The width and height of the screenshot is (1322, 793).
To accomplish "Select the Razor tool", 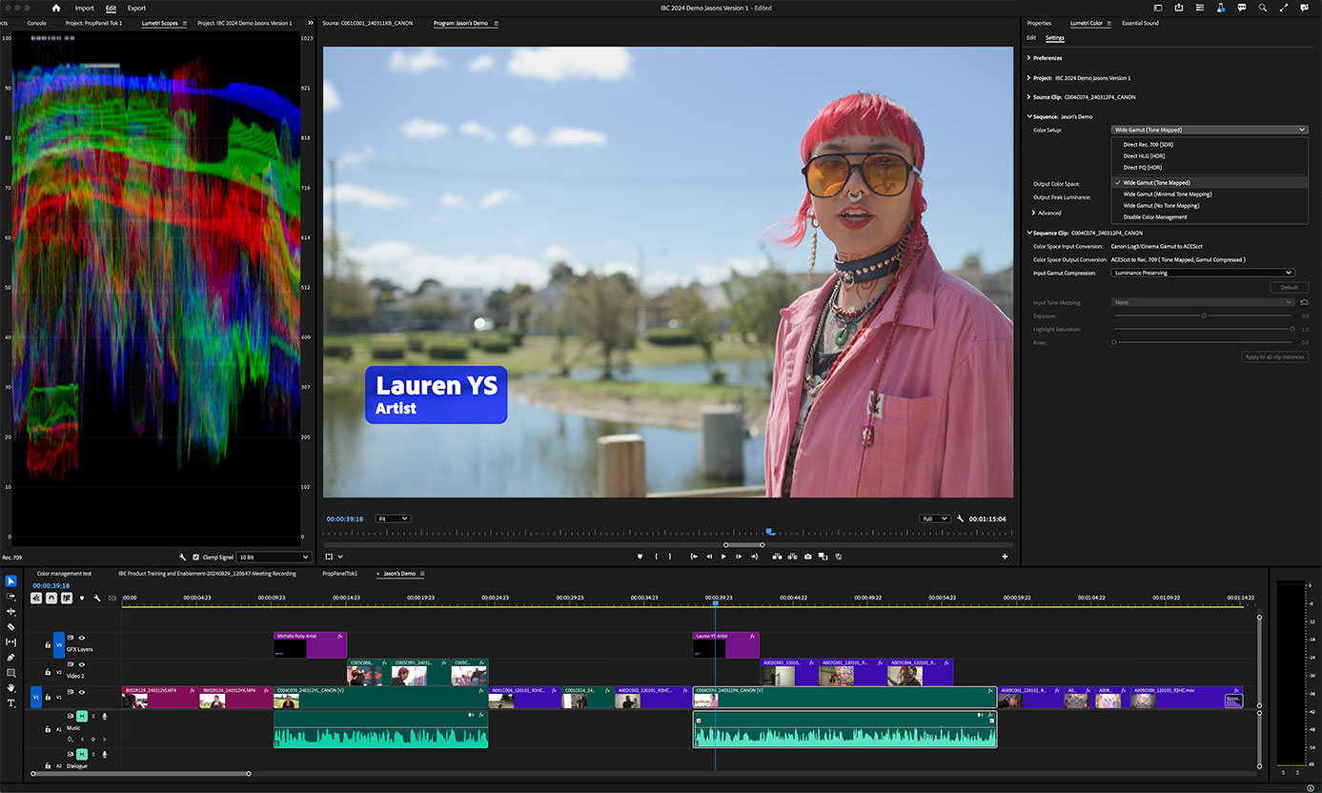I will tap(10, 627).
